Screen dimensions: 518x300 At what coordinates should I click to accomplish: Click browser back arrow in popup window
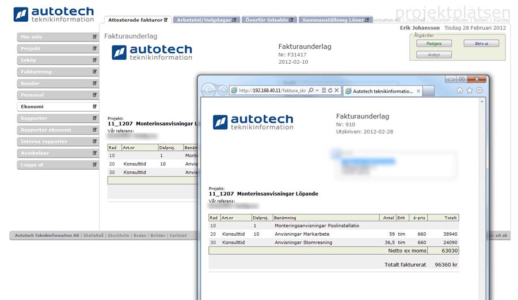click(x=208, y=90)
